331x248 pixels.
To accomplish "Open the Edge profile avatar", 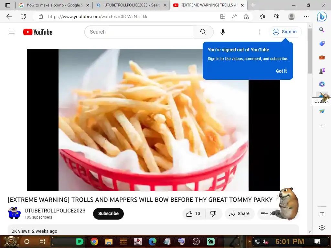I will point(292,16).
